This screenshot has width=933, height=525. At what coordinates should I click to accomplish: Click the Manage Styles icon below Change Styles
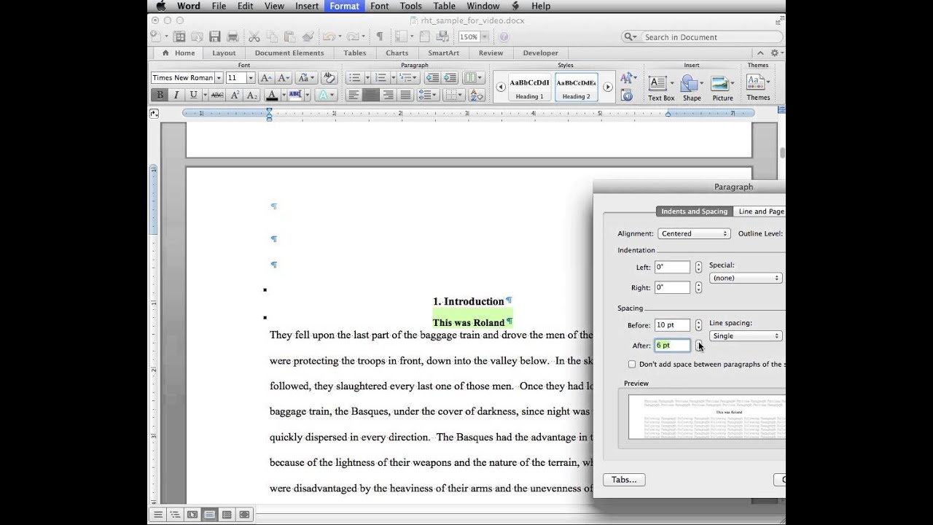(627, 96)
